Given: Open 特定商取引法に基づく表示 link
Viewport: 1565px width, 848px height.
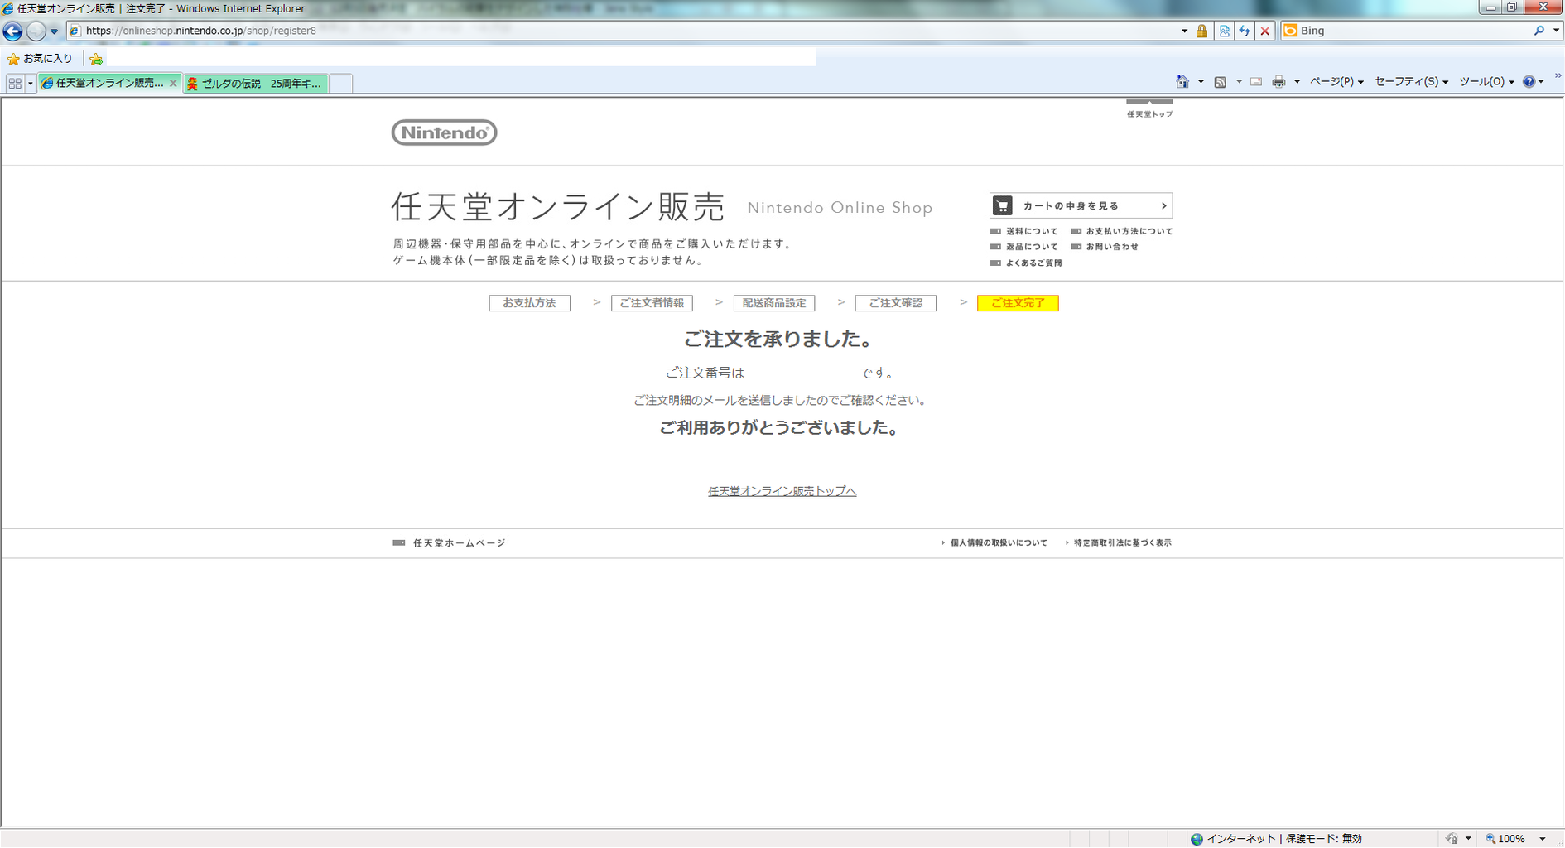Looking at the screenshot, I should click(x=1119, y=543).
